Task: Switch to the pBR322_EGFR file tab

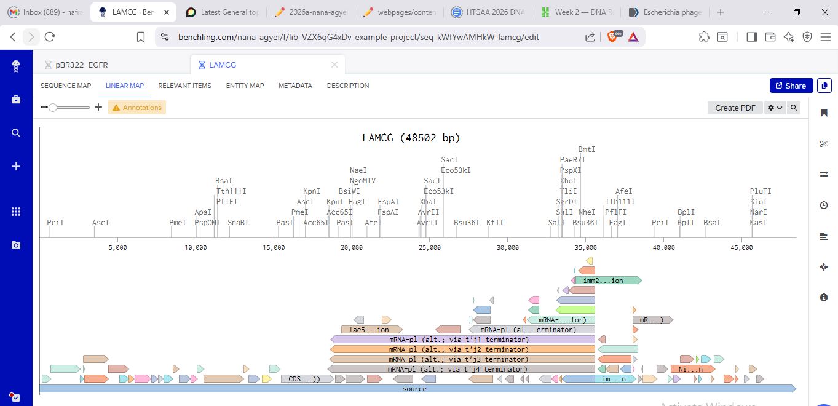Action: [81, 65]
